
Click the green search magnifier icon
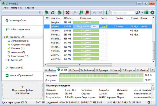[x=138, y=13]
